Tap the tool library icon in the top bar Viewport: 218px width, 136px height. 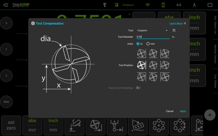[x=105, y=5]
